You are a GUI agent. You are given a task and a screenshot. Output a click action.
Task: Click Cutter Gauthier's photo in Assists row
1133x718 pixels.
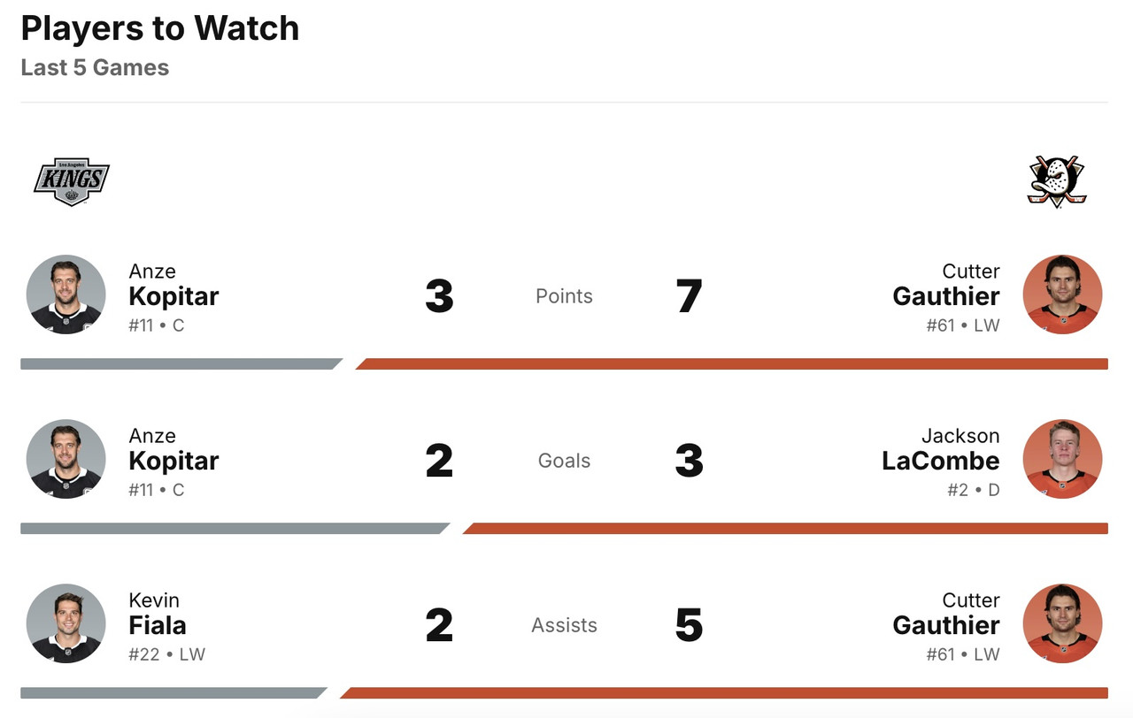pyautogui.click(x=1062, y=623)
